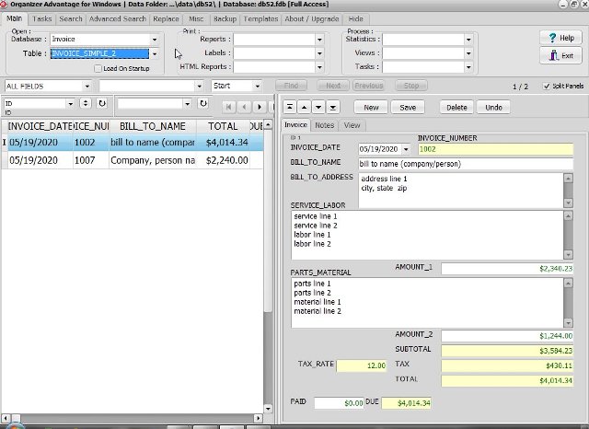Open the Reports dropdown
The width and height of the screenshot is (589, 429).
(319, 40)
